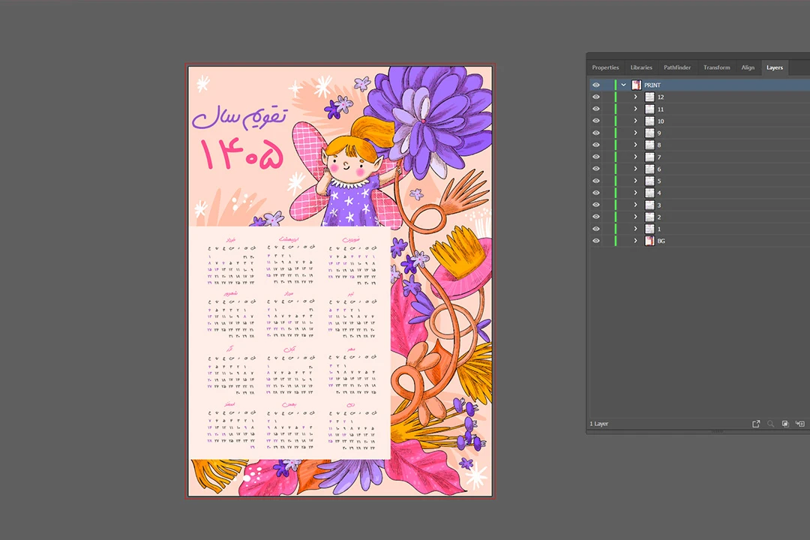This screenshot has width=810, height=540.
Task: Toggle visibility of the BG sublayer
Action: (x=596, y=241)
